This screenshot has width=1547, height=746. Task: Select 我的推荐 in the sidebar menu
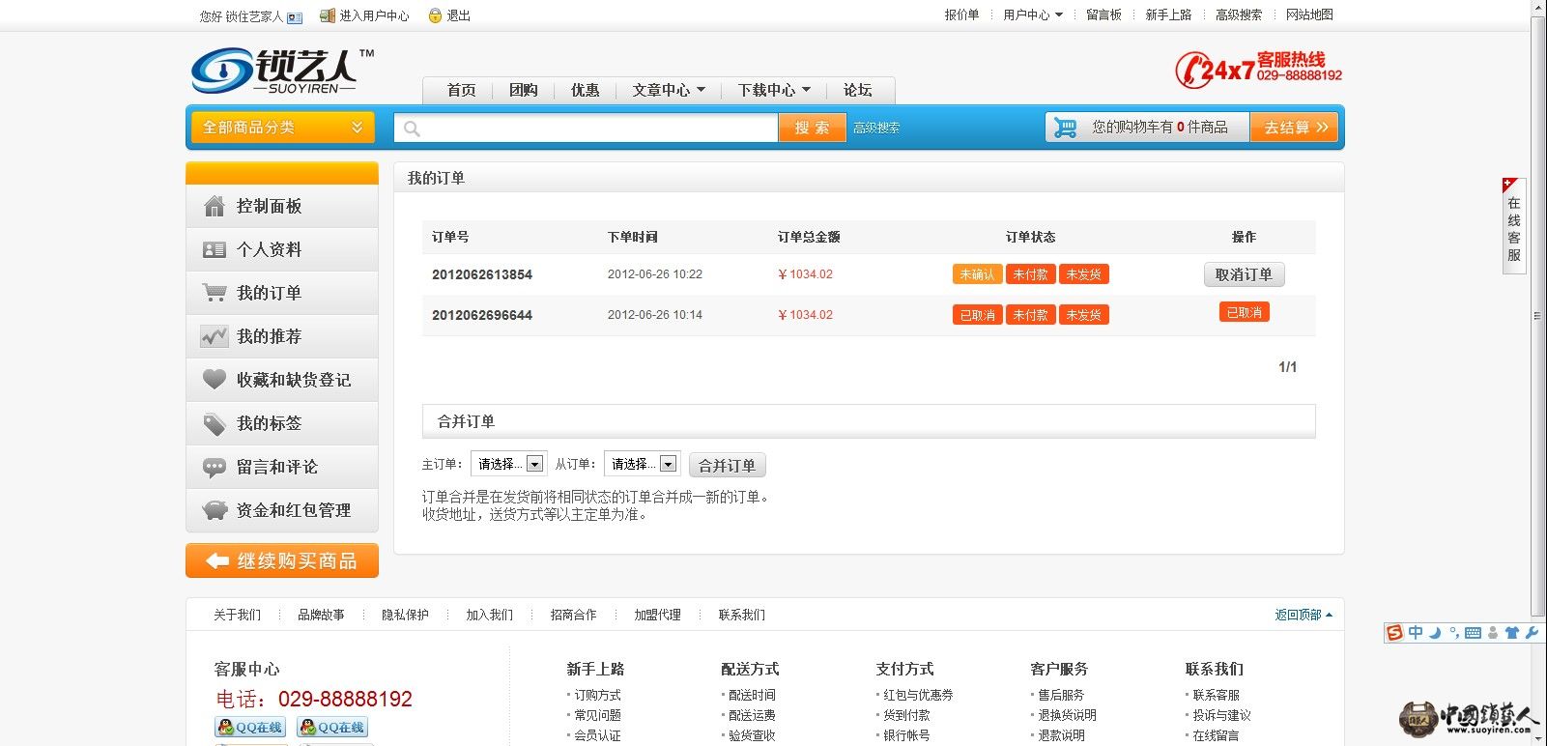tap(282, 336)
